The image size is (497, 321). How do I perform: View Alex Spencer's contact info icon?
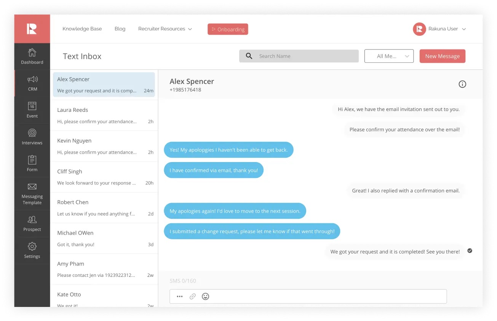(462, 84)
